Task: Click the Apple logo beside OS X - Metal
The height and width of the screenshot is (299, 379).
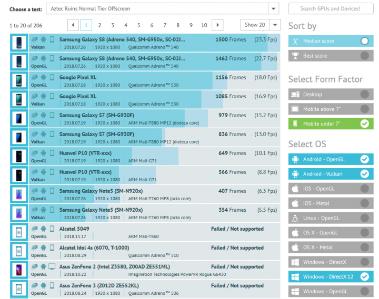Action: pyautogui.click(x=295, y=248)
